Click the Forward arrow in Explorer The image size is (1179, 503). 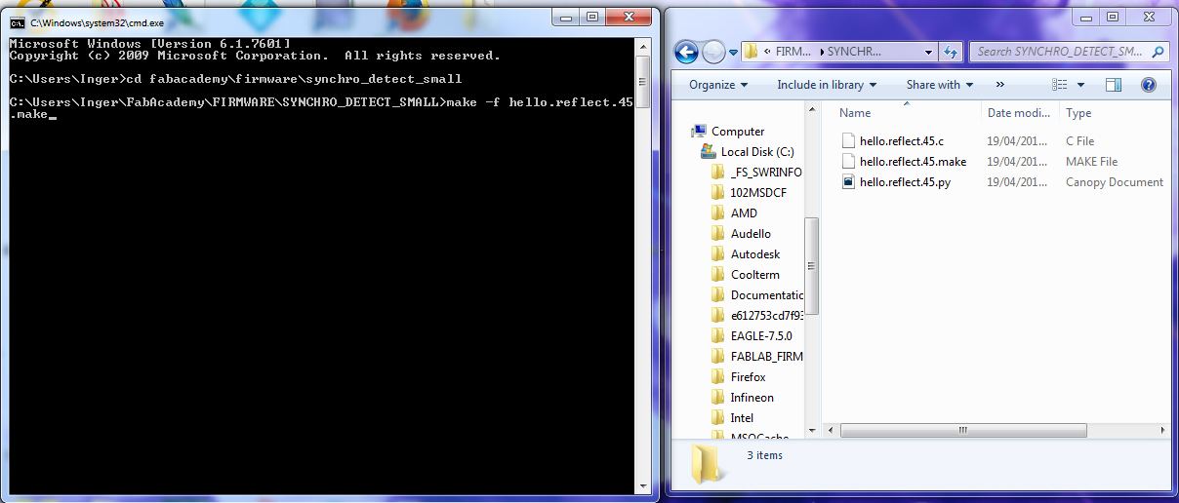pyautogui.click(x=712, y=52)
